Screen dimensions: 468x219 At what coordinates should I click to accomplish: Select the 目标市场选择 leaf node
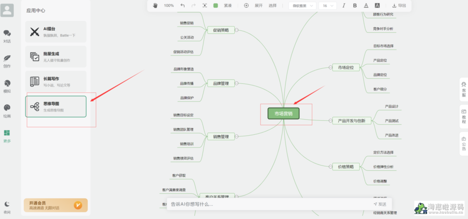[383, 46]
